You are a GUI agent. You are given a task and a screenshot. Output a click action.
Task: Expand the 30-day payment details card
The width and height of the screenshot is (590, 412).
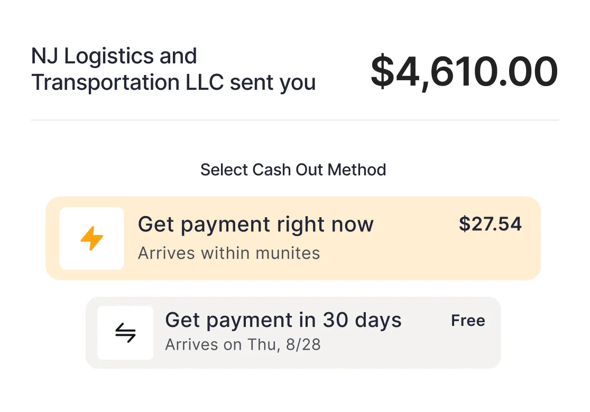click(293, 332)
